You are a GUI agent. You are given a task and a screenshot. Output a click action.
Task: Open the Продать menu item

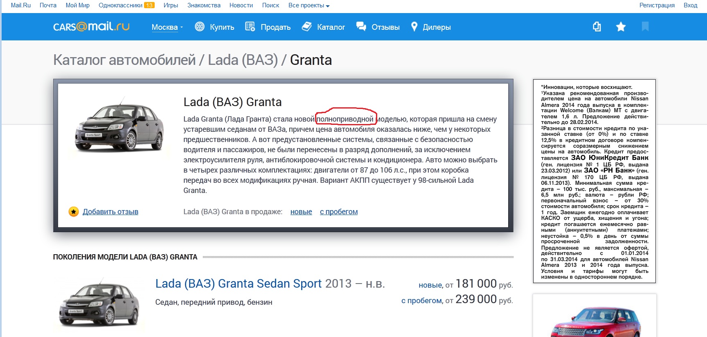(276, 27)
